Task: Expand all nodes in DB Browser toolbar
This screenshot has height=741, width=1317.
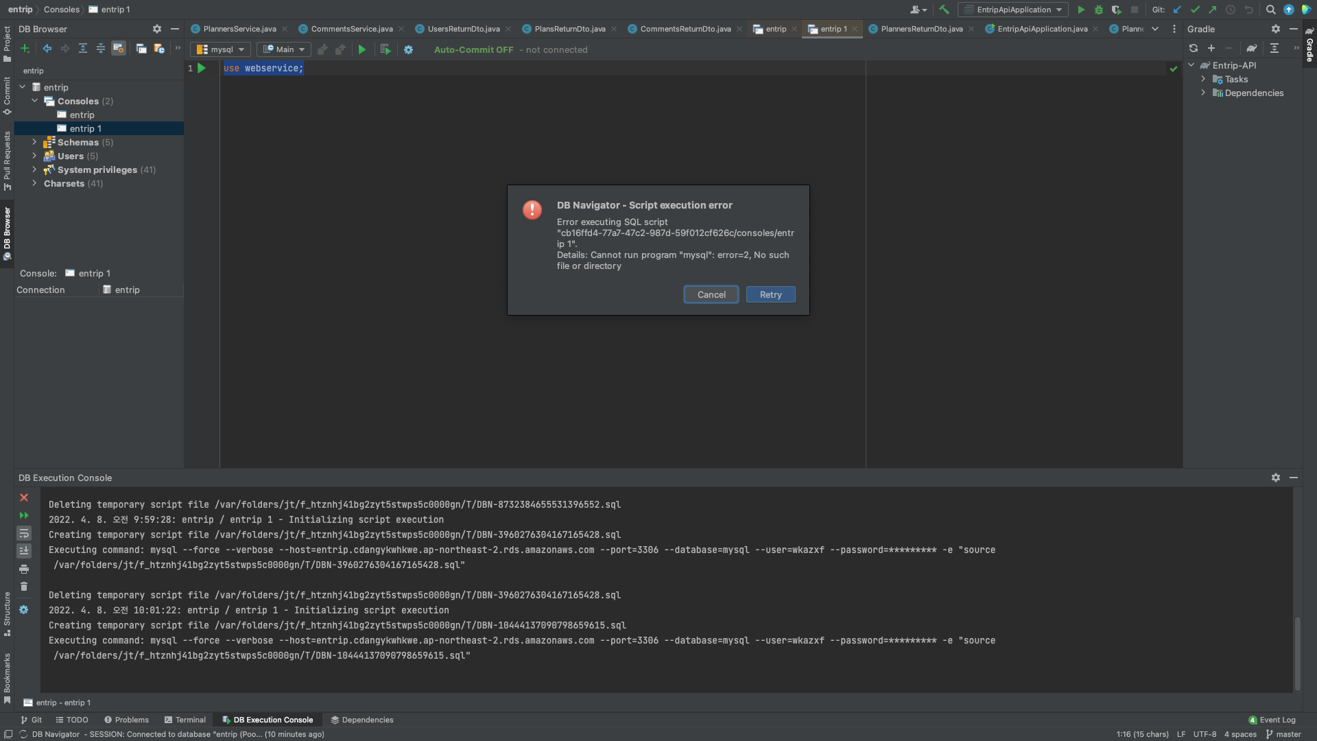Action: [x=83, y=48]
